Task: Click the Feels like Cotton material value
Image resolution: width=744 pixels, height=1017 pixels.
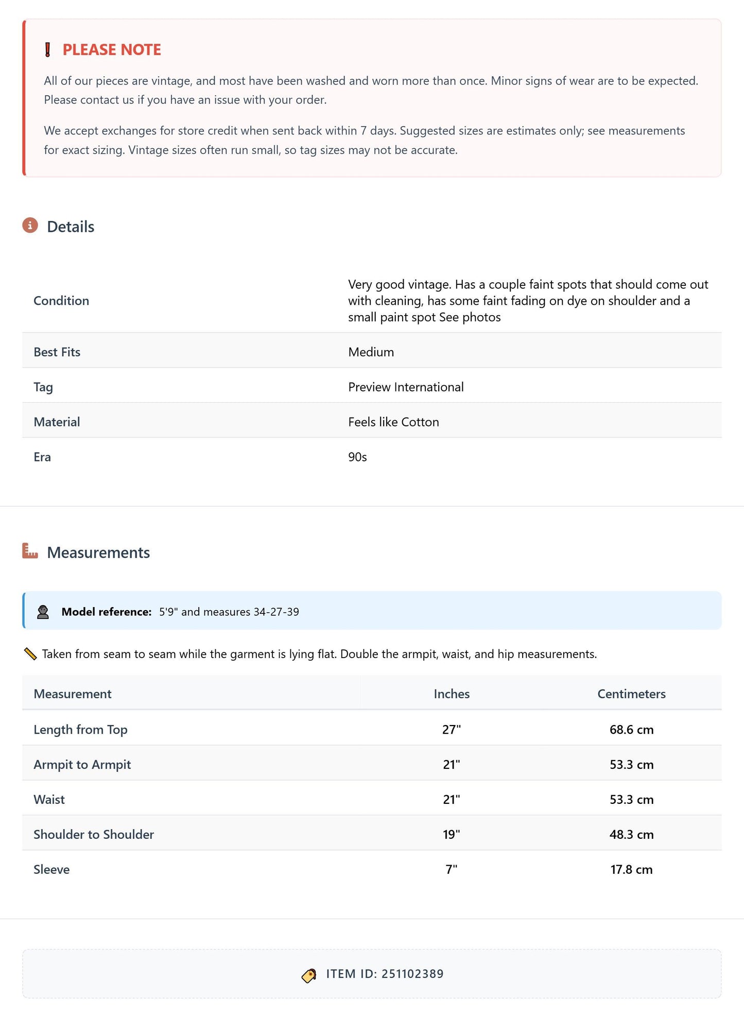Action: [x=393, y=422]
